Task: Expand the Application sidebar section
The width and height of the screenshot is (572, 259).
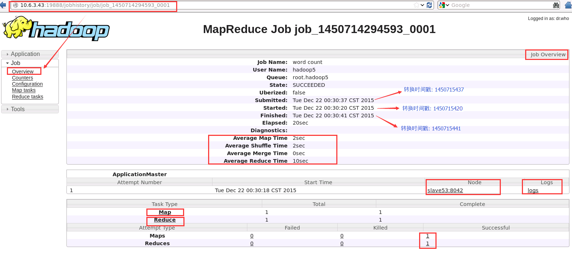Action: 30,54
